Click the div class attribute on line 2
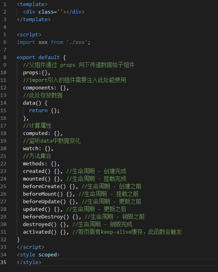 click(50, 12)
